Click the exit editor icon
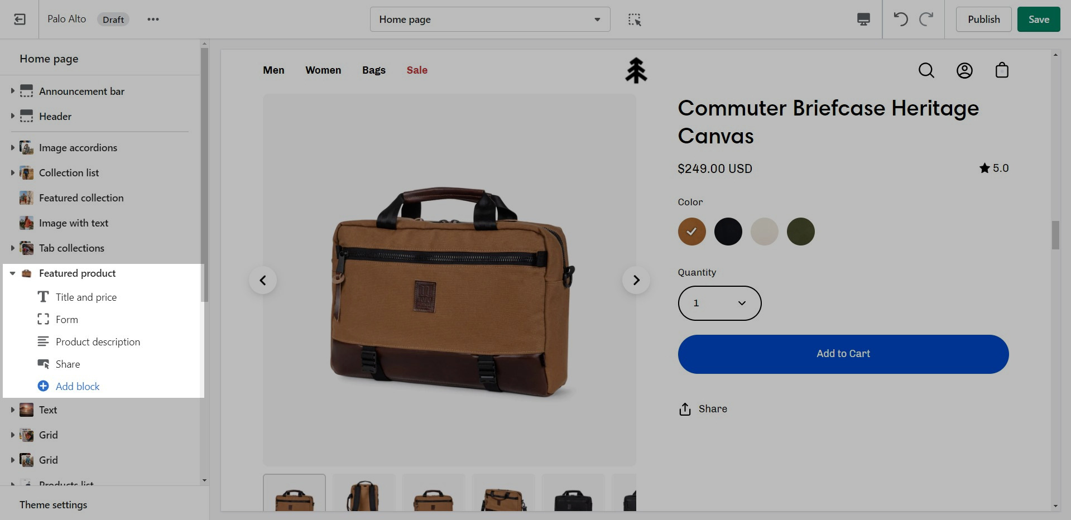 click(x=20, y=20)
